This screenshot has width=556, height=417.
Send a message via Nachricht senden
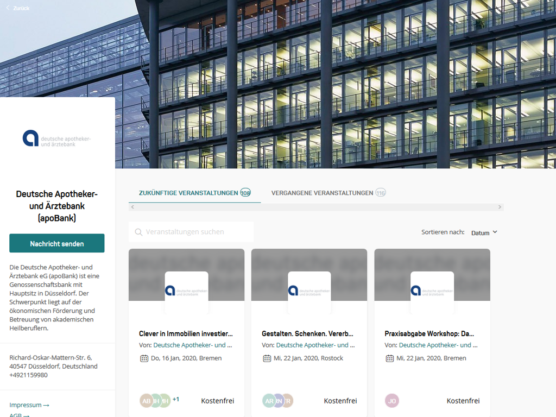[56, 243]
